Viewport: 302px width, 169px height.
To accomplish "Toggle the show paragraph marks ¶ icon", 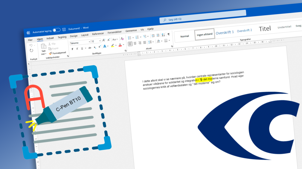I will pyautogui.click(x=169, y=34).
